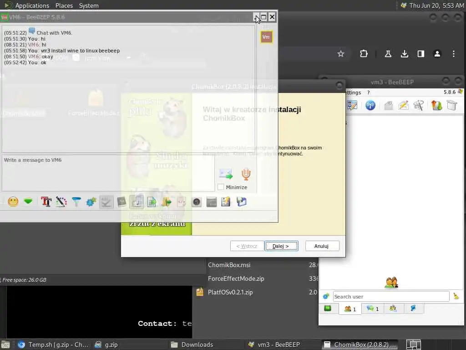Record voice message with microphone icon
Screen dimensions: 466x350
click(x=246, y=174)
